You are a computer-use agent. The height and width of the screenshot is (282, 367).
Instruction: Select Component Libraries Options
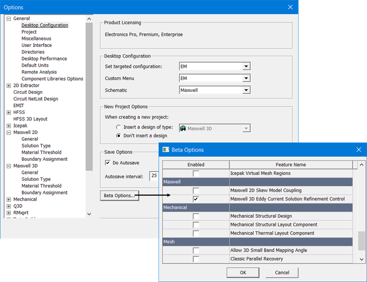pyautogui.click(x=52, y=79)
